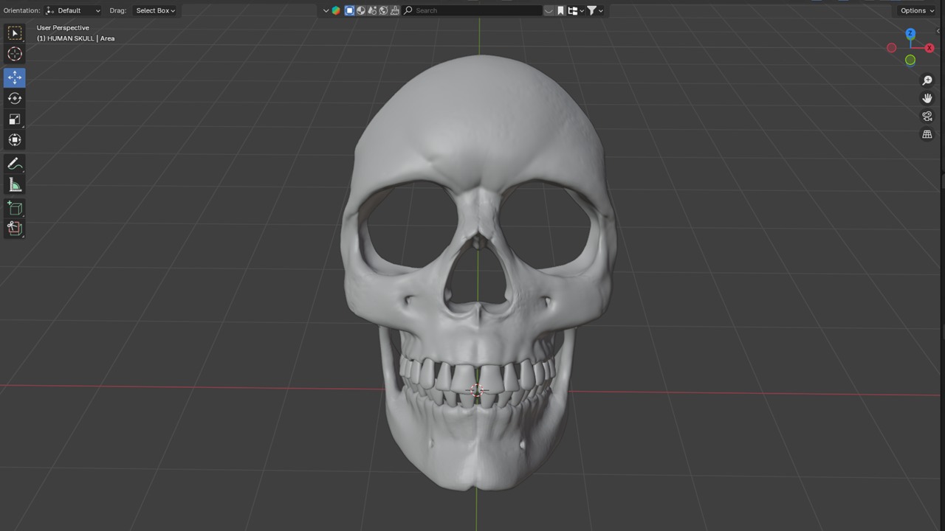The width and height of the screenshot is (945, 531).
Task: Click into the Search field
Action: tap(472, 10)
